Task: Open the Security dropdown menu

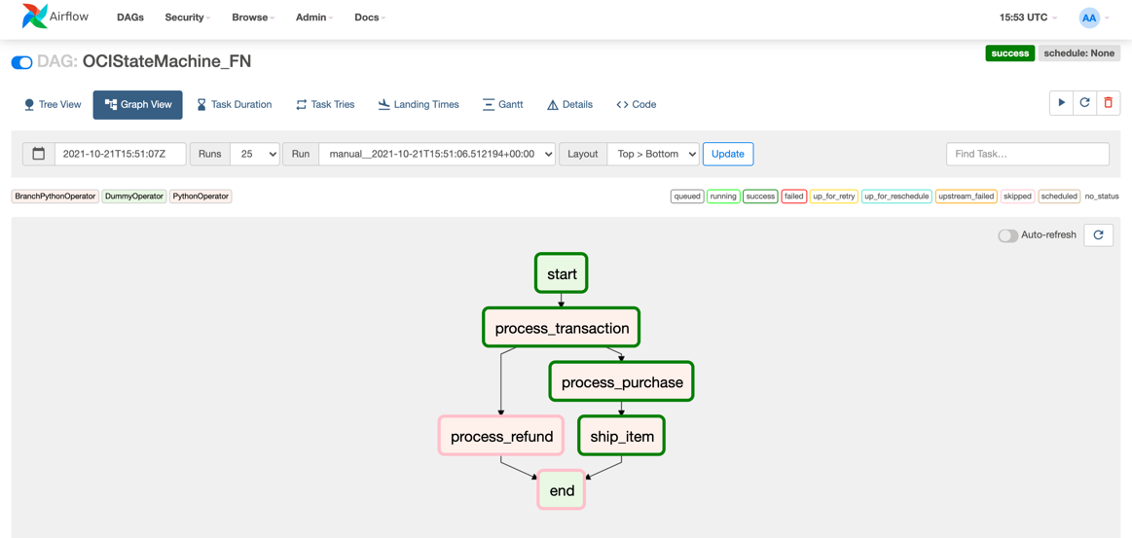Action: 188,18
